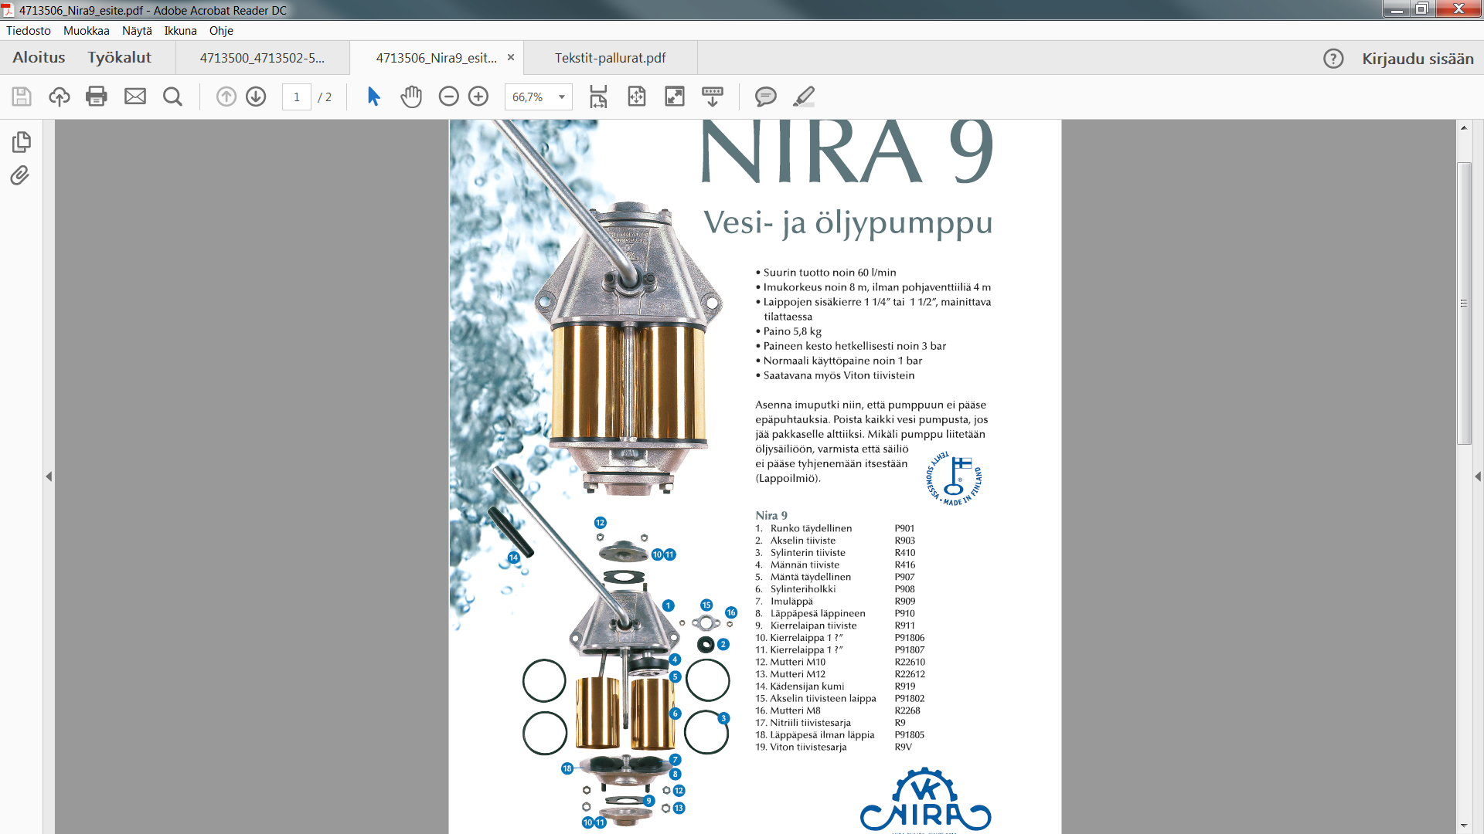The width and height of the screenshot is (1484, 834).
Task: Open the Ohje menu
Action: tap(221, 31)
